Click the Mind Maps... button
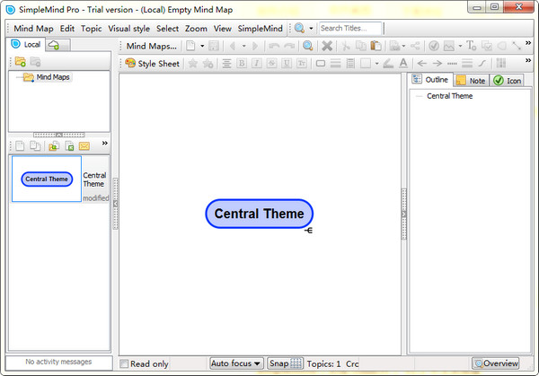Viewport: 539px width, 376px height. tap(150, 46)
